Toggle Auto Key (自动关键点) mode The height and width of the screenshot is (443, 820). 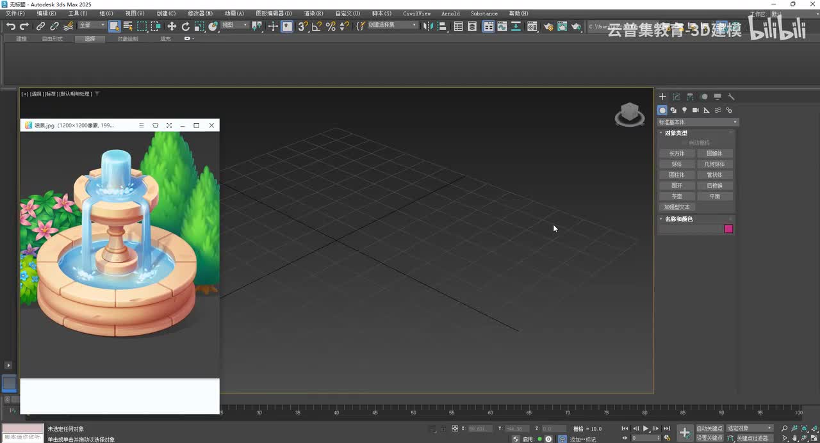click(709, 428)
